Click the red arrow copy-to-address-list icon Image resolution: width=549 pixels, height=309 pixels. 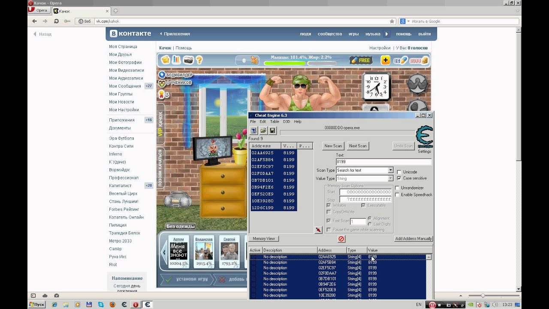[318, 230]
